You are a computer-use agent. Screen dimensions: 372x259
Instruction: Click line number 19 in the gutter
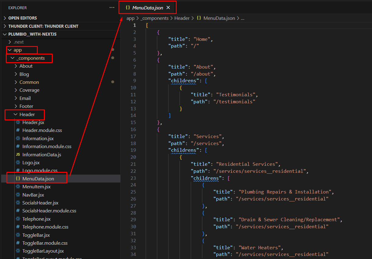click(133, 150)
